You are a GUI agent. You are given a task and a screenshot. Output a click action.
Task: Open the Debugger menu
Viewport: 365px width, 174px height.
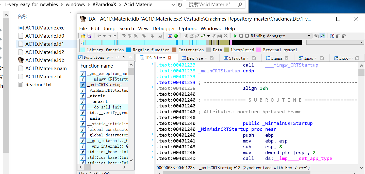pos(163,28)
